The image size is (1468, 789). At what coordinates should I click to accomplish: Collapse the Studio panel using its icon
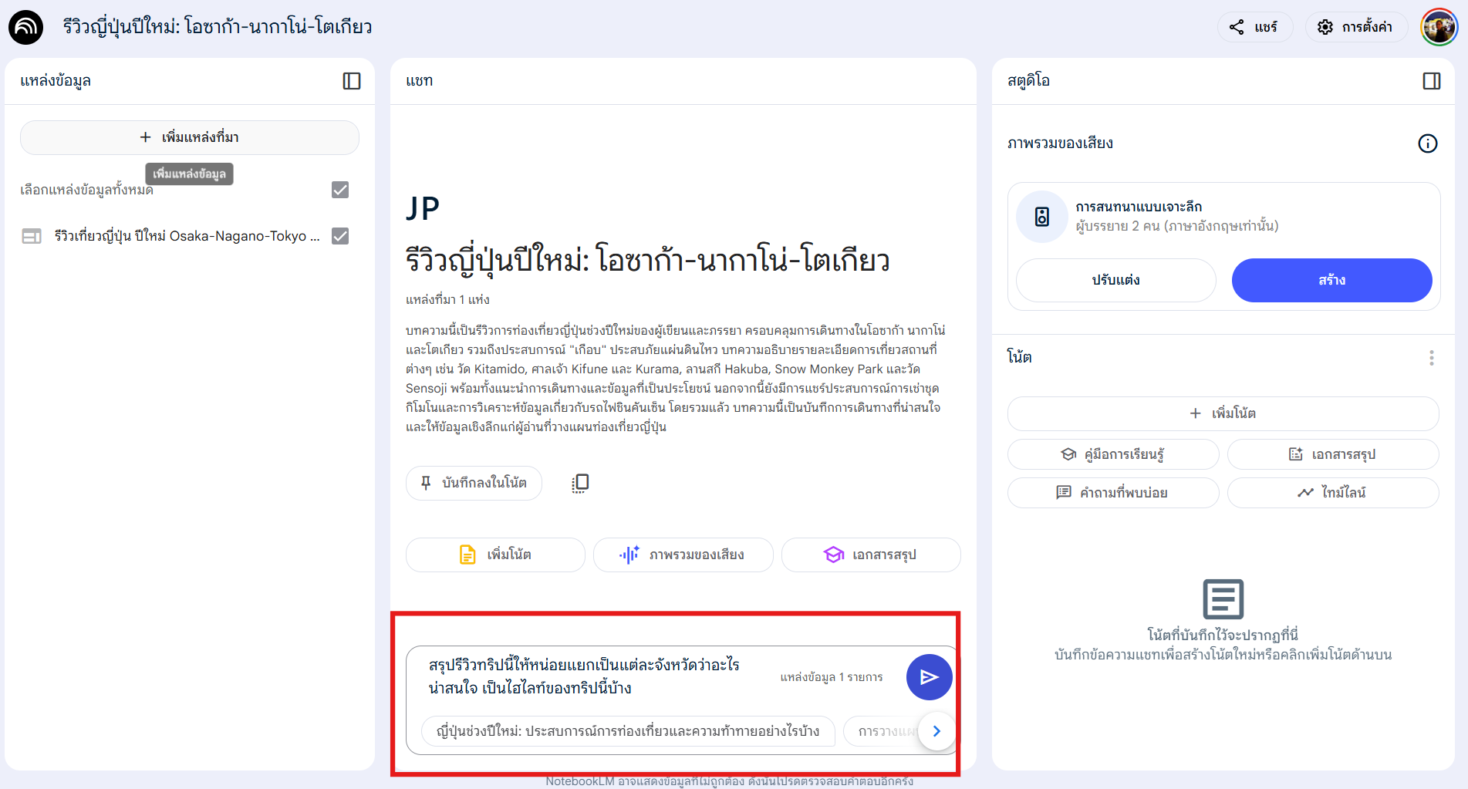(x=1432, y=81)
